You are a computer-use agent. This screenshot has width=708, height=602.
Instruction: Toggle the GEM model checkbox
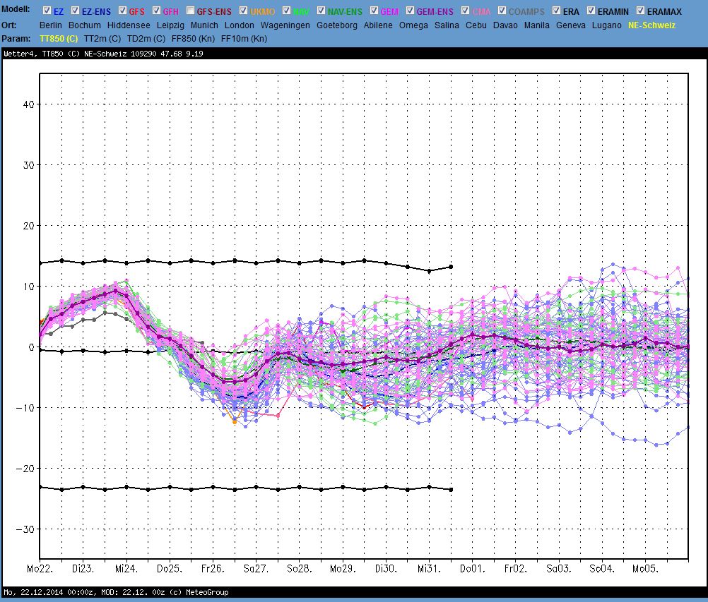pos(374,11)
